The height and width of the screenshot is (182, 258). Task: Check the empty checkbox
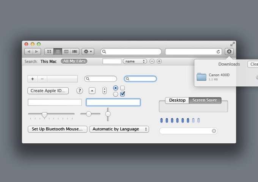click(x=123, y=88)
